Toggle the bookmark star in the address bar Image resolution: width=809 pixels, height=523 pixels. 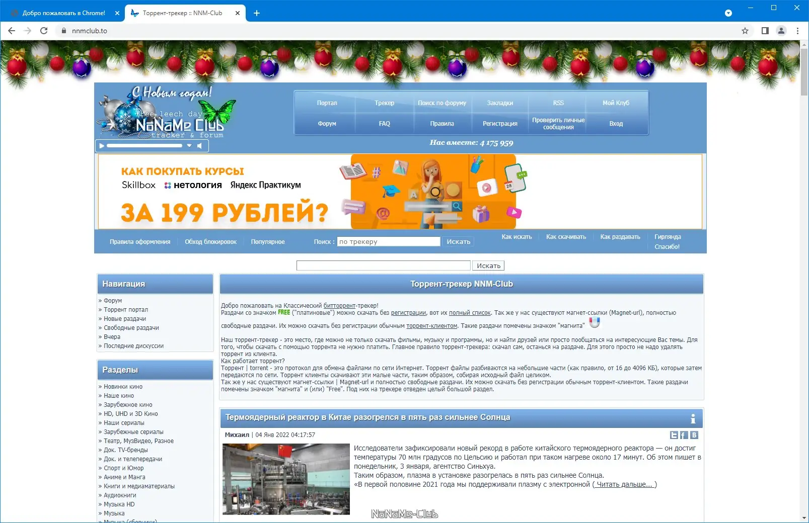[x=746, y=31]
